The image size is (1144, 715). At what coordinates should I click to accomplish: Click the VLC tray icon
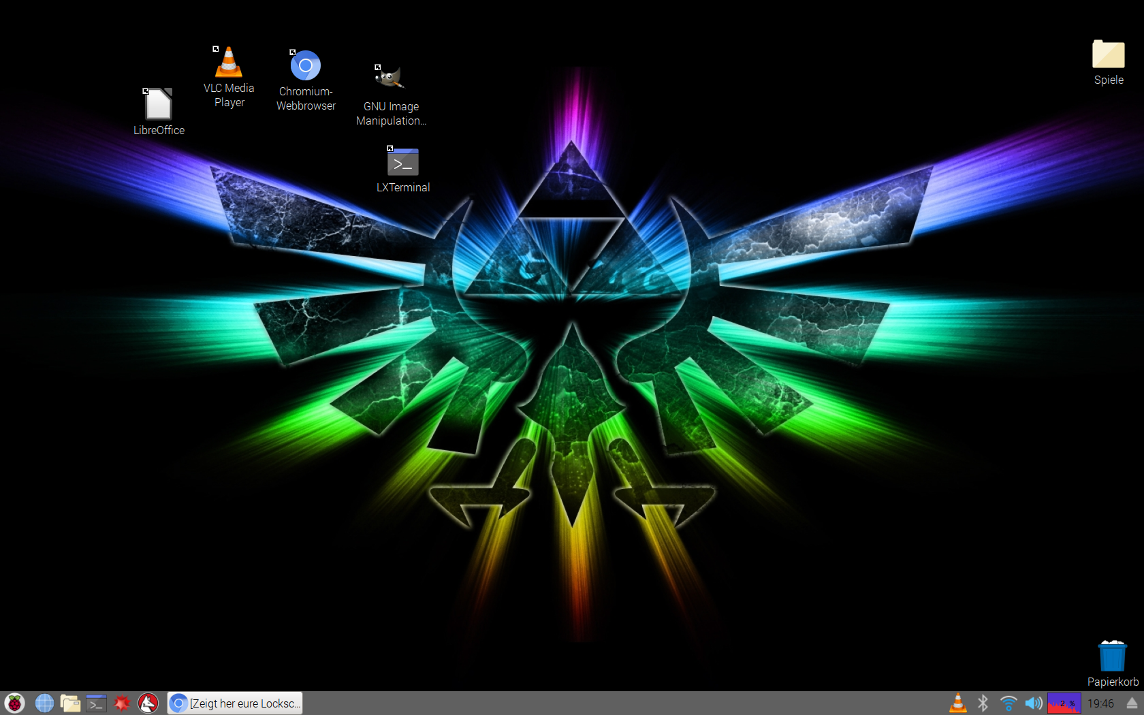[x=957, y=703]
